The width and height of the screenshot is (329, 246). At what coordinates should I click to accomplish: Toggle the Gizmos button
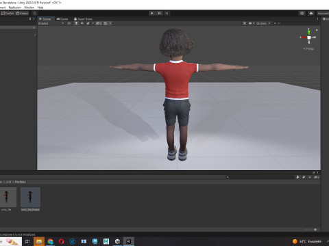261,23
